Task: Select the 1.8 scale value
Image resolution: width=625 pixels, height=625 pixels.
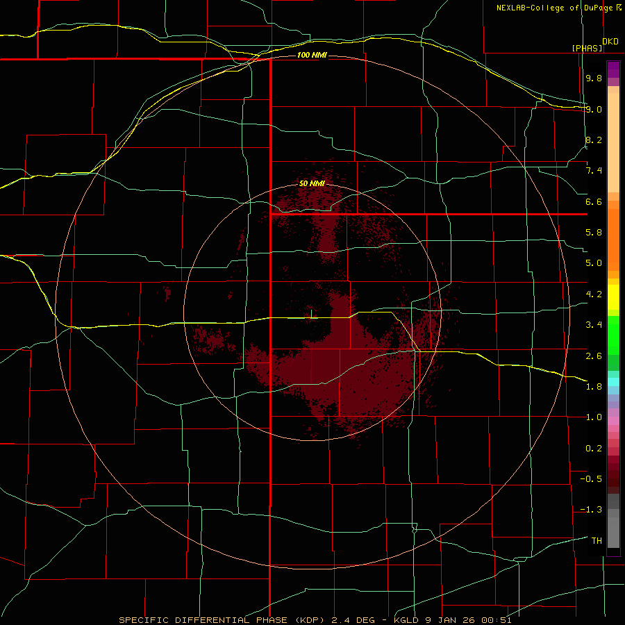Action: [594, 387]
